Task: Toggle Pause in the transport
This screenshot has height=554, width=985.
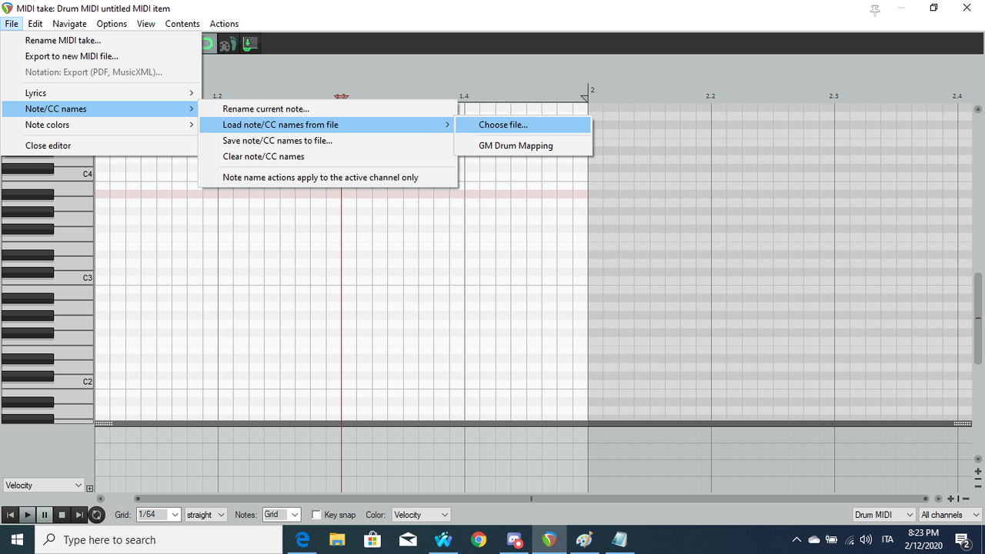Action: 44,514
